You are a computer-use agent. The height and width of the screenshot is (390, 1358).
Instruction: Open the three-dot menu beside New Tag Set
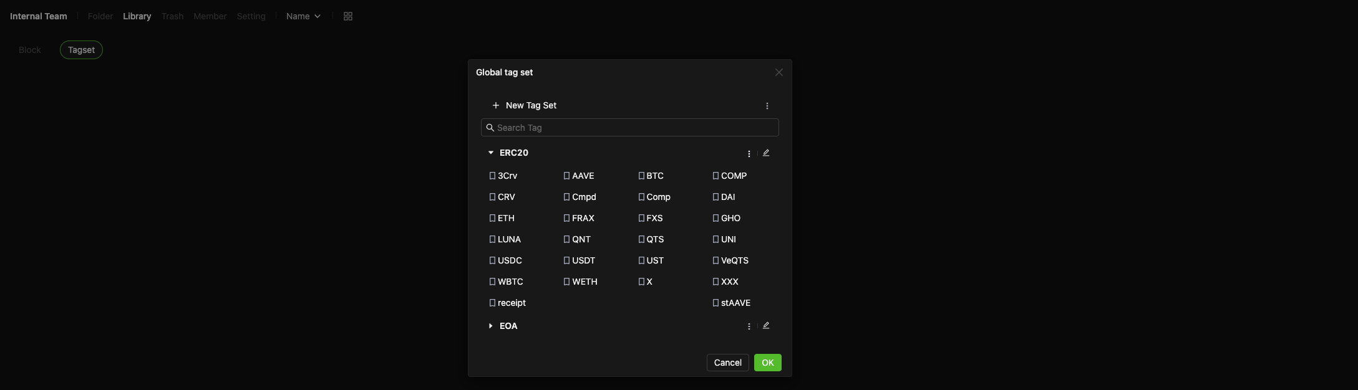(x=767, y=106)
